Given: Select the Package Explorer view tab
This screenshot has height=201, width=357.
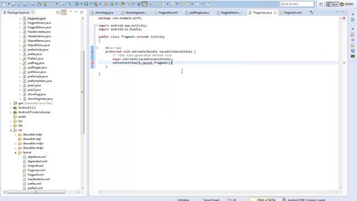Looking at the screenshot, I should pyautogui.click(x=18, y=12).
